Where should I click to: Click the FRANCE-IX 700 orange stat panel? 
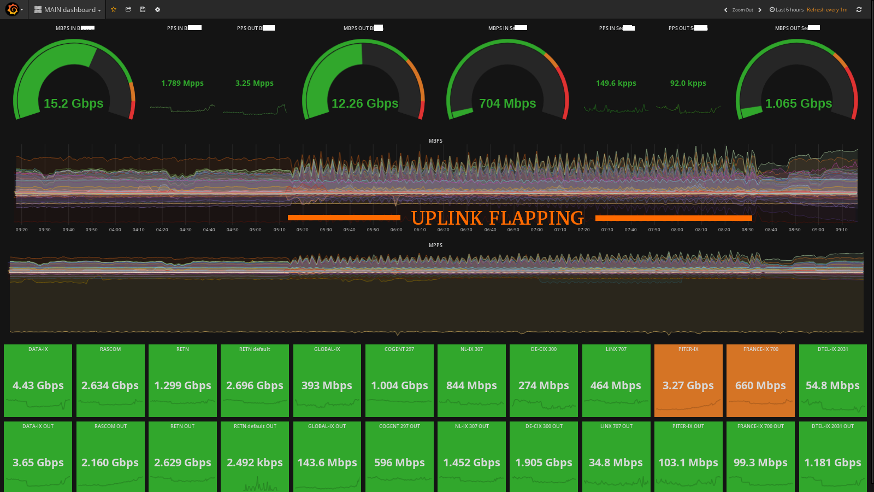pos(760,383)
